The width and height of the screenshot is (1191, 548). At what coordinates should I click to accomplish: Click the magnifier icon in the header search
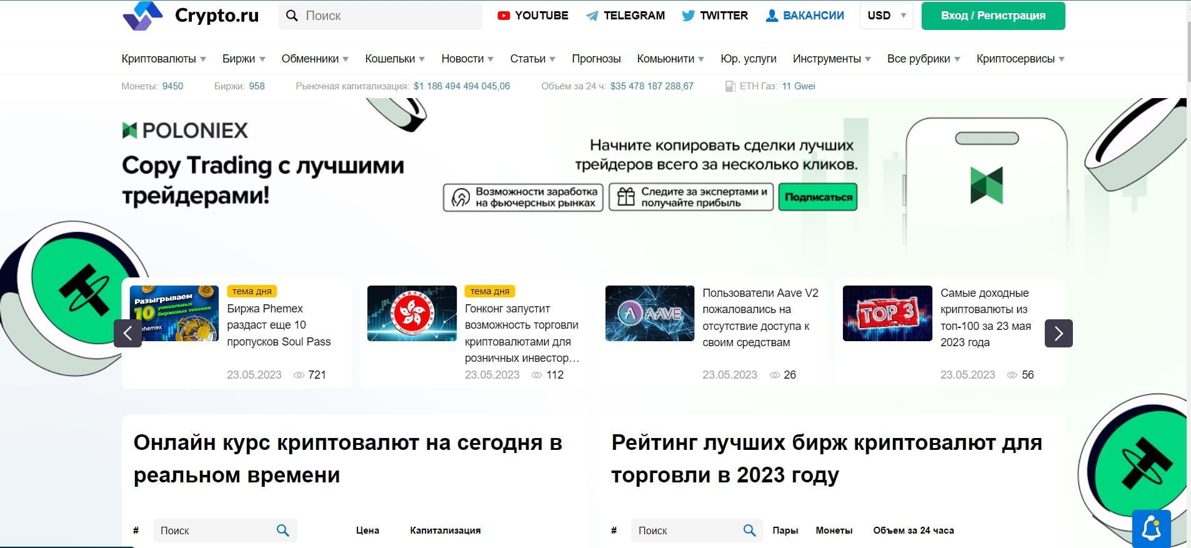point(292,16)
